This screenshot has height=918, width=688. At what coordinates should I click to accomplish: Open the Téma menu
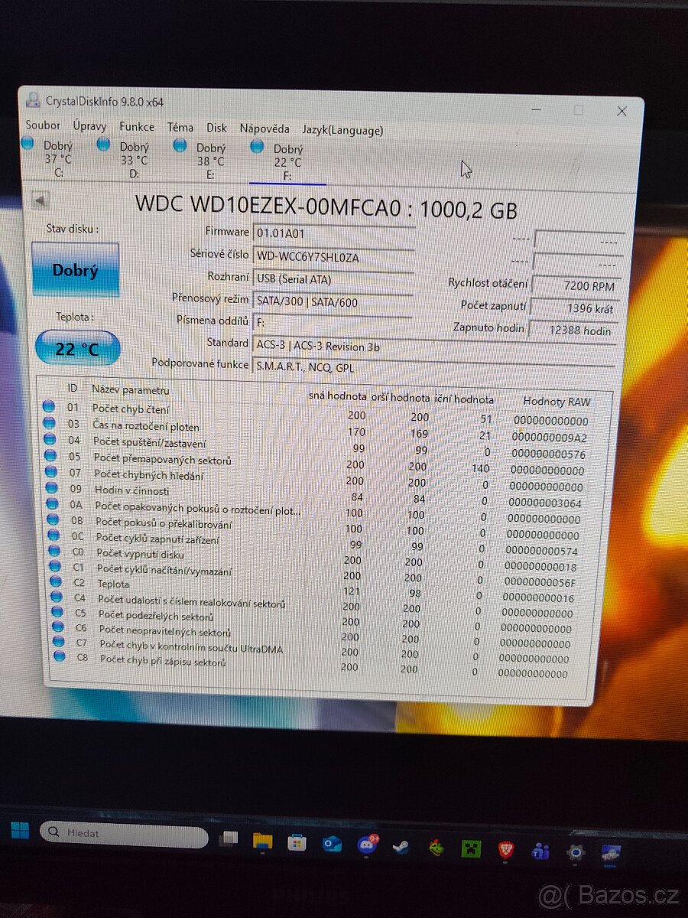(x=180, y=126)
